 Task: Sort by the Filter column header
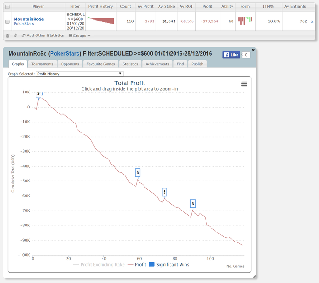pyautogui.click(x=75, y=7)
